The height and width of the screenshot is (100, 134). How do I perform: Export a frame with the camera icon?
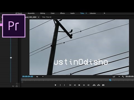tap(103, 85)
